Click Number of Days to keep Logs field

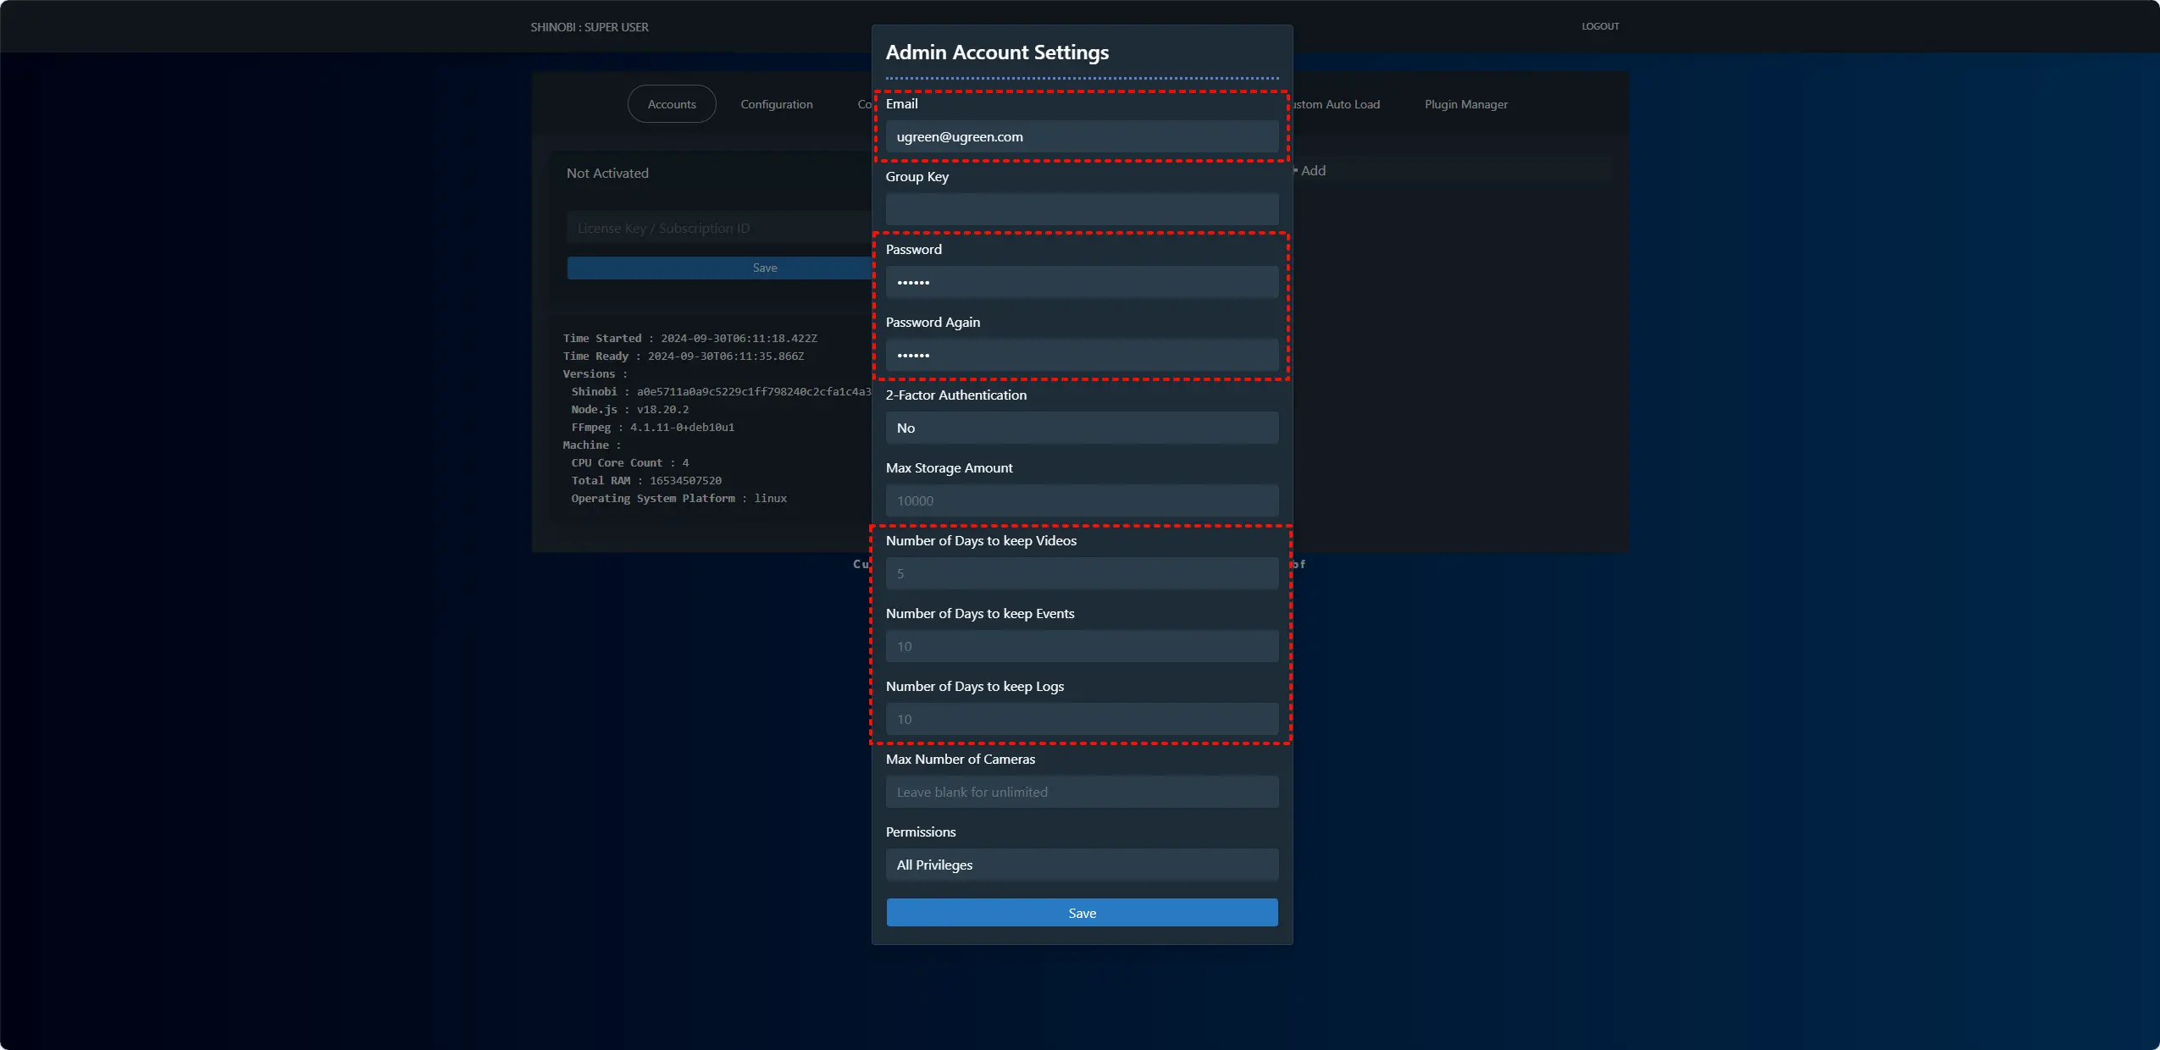tap(1081, 719)
